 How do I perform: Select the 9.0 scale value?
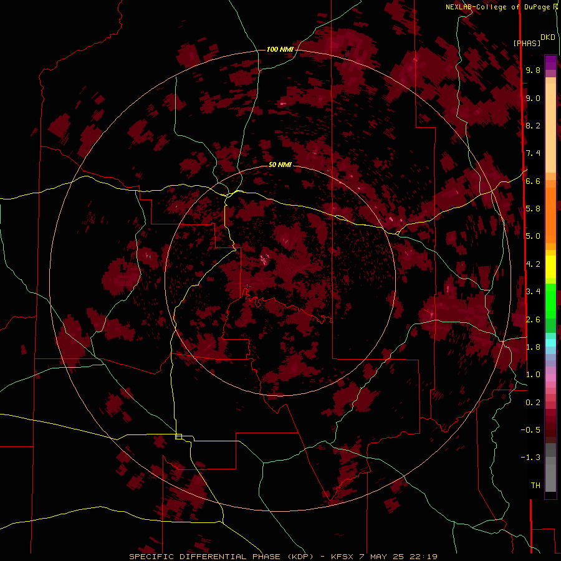533,98
